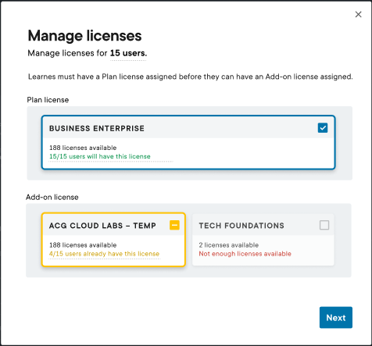Uncheck the Business Enterprise checkbox

(x=323, y=128)
